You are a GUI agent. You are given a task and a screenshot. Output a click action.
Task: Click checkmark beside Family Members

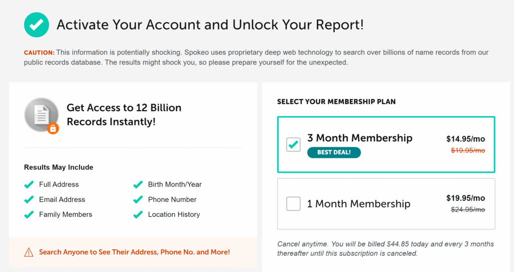click(x=29, y=215)
